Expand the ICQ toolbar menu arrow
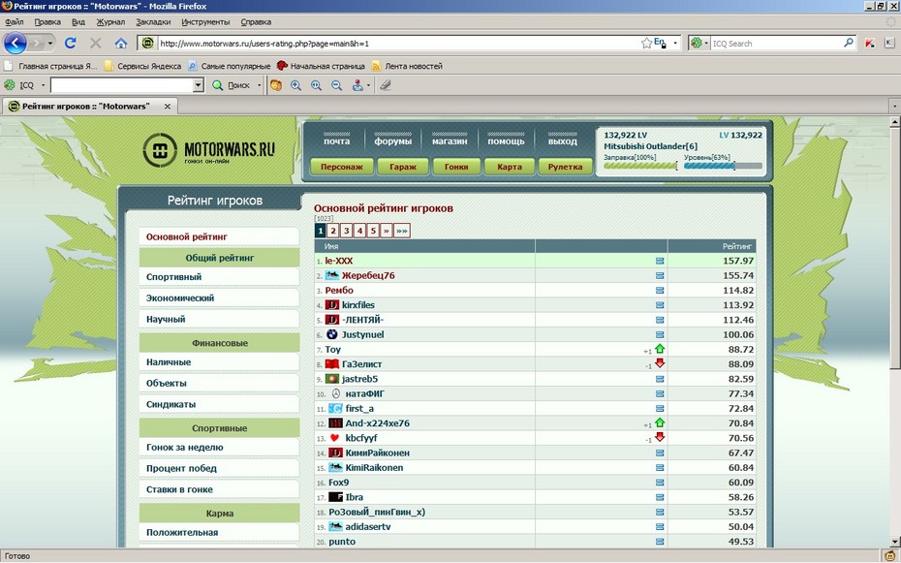901x563 pixels. pos(44,85)
